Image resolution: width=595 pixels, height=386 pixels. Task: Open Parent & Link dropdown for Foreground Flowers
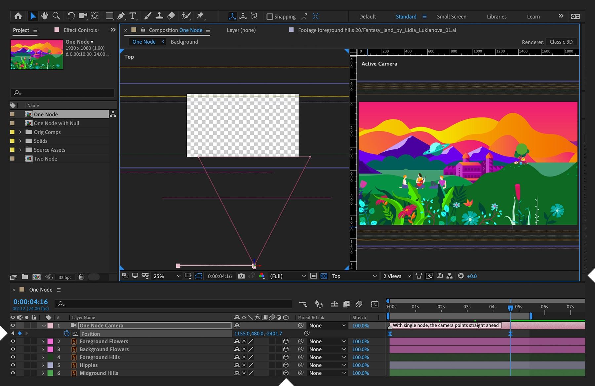click(327, 341)
